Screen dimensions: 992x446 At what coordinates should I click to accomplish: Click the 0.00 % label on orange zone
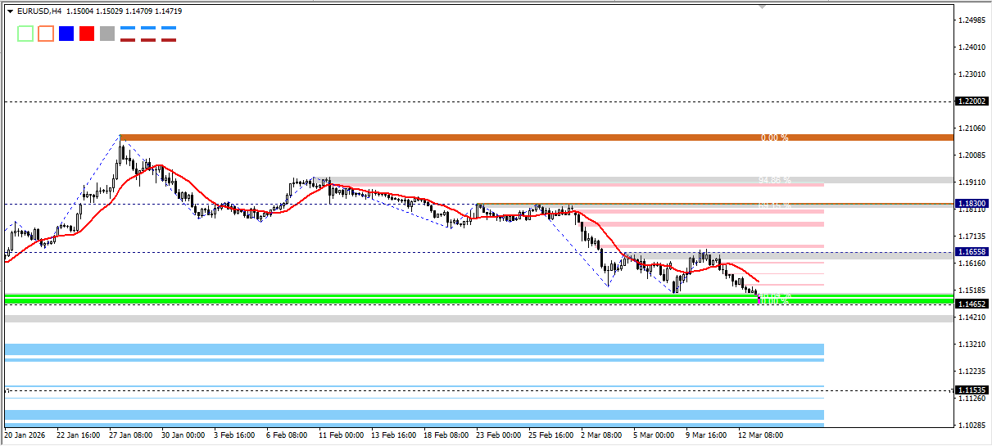[x=774, y=137]
